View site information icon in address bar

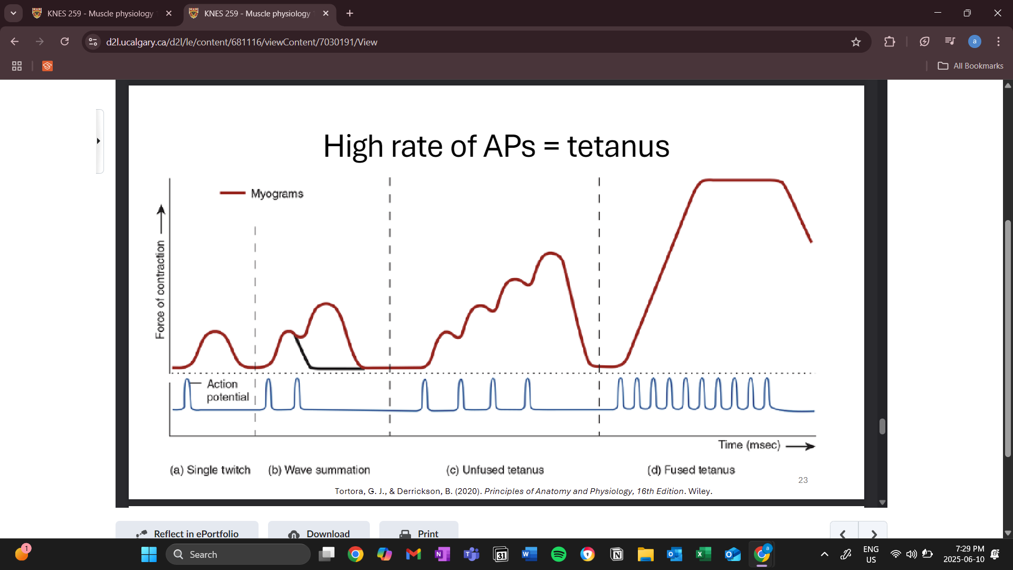tap(93, 42)
